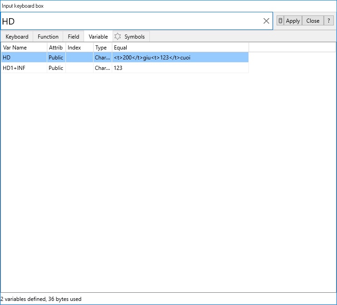Click the star icon on the Symbols tab
Image resolution: width=337 pixels, height=305 pixels.
pos(118,37)
